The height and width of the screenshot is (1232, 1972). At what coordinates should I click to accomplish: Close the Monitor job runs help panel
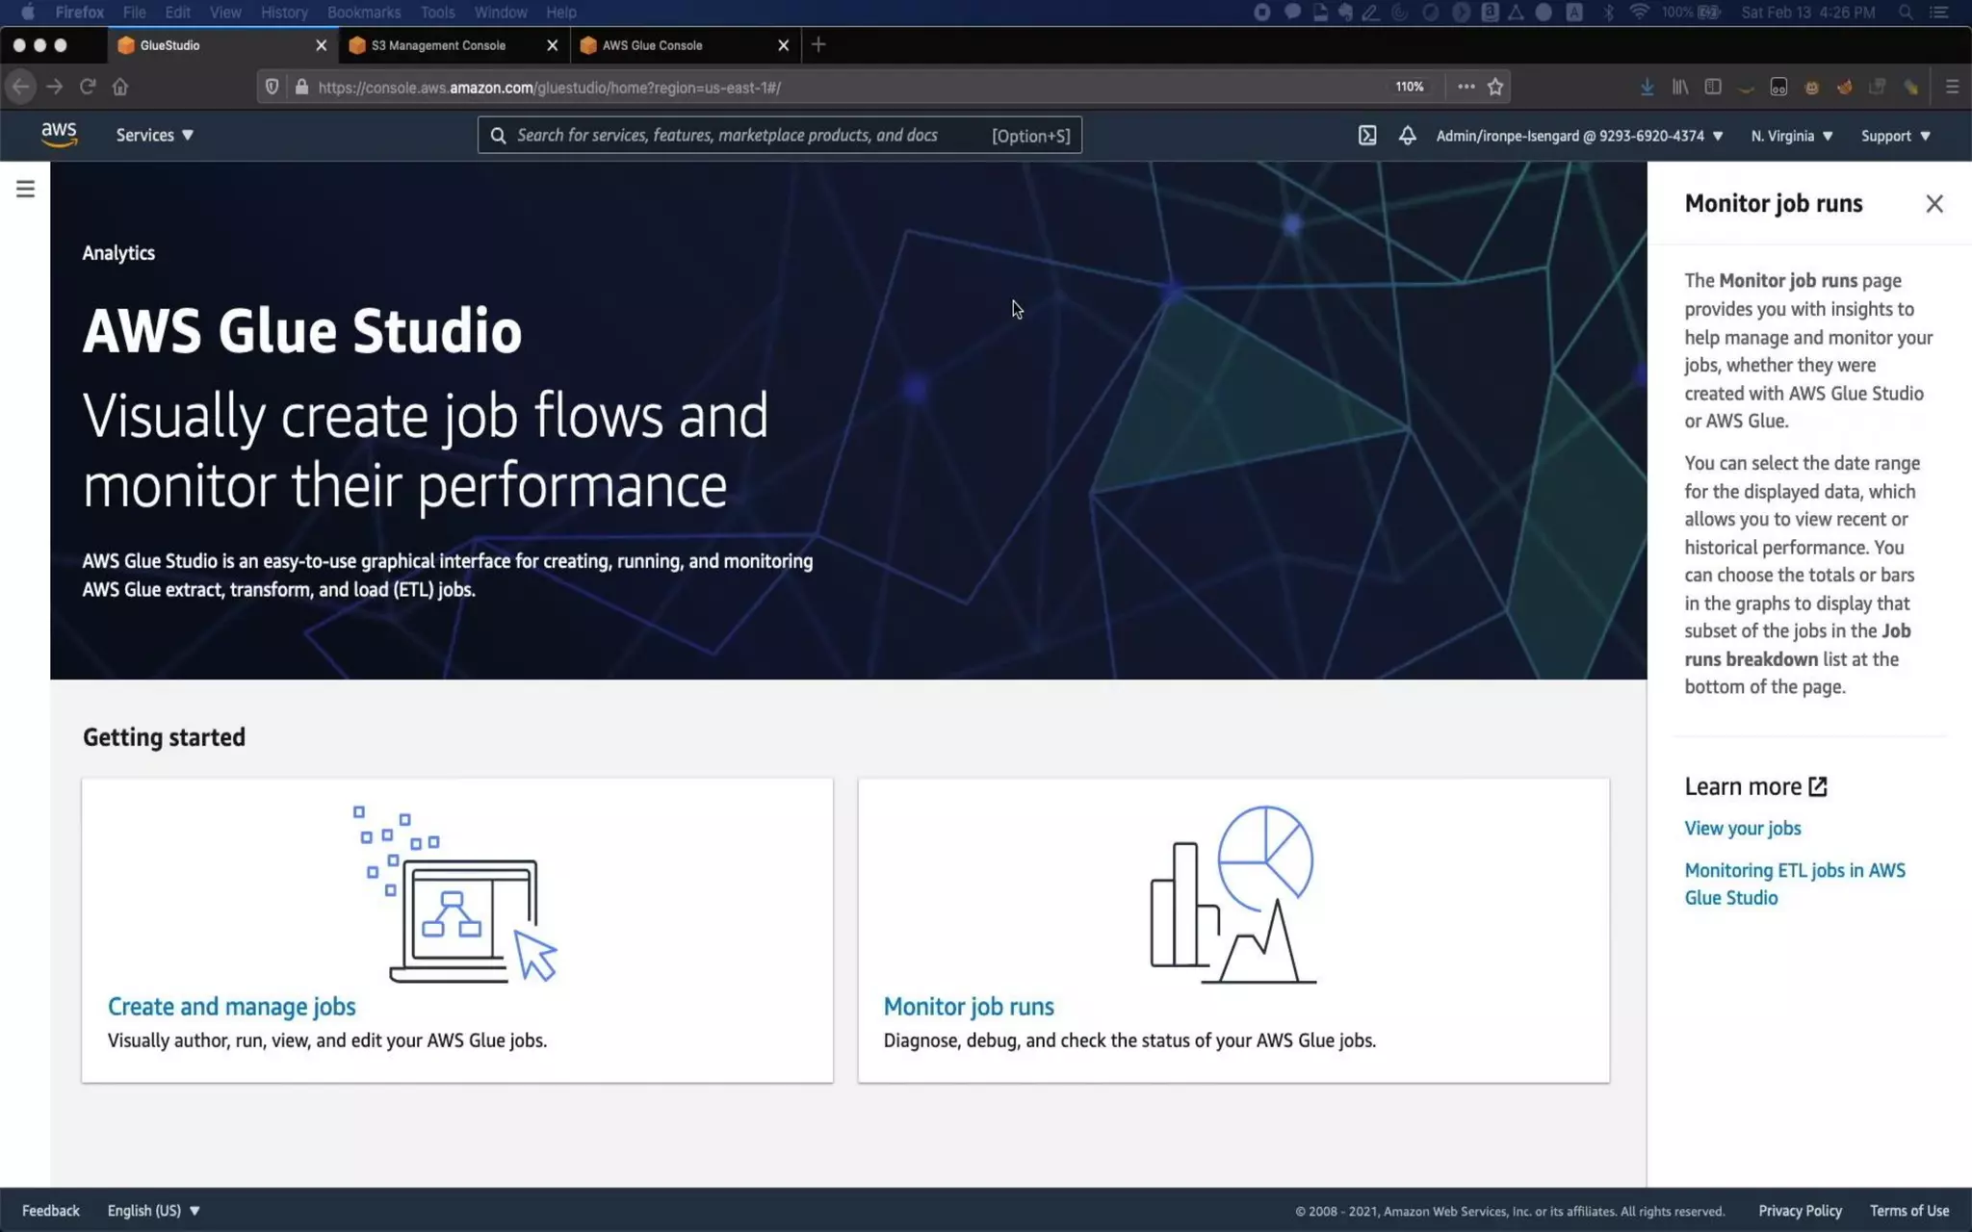pos(1934,204)
